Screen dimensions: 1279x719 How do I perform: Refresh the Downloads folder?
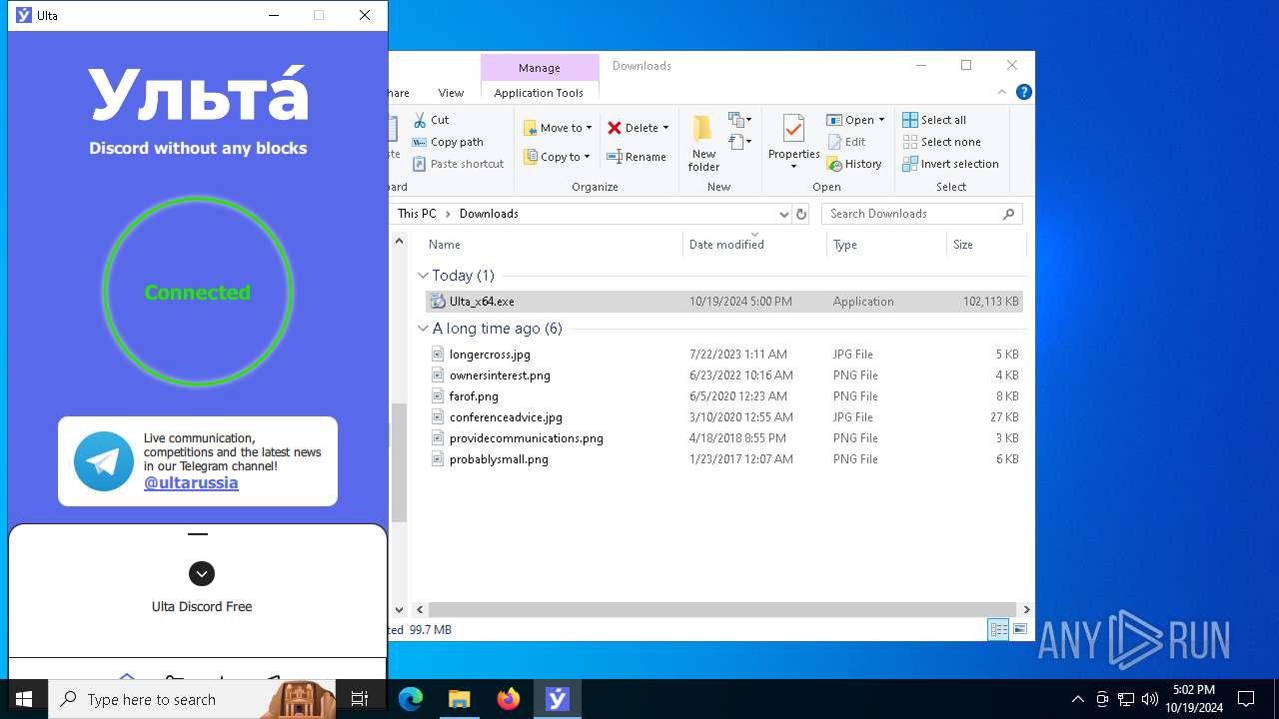coord(801,214)
